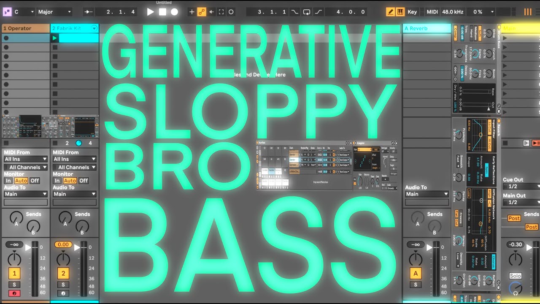Image resolution: width=540 pixels, height=304 pixels.
Task: Toggle the MIDI arrangement overdub plus icon
Action: pyautogui.click(x=192, y=12)
